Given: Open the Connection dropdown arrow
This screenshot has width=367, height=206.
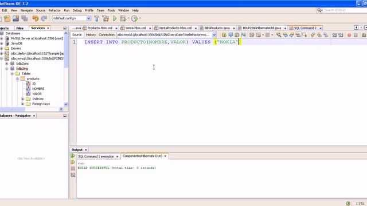Looking at the screenshot, I should tap(214, 35).
